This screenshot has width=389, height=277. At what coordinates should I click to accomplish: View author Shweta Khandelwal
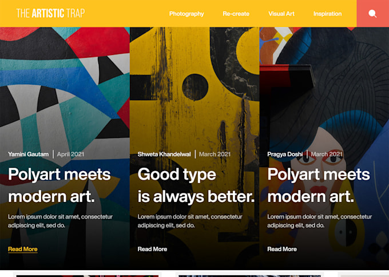pos(164,154)
